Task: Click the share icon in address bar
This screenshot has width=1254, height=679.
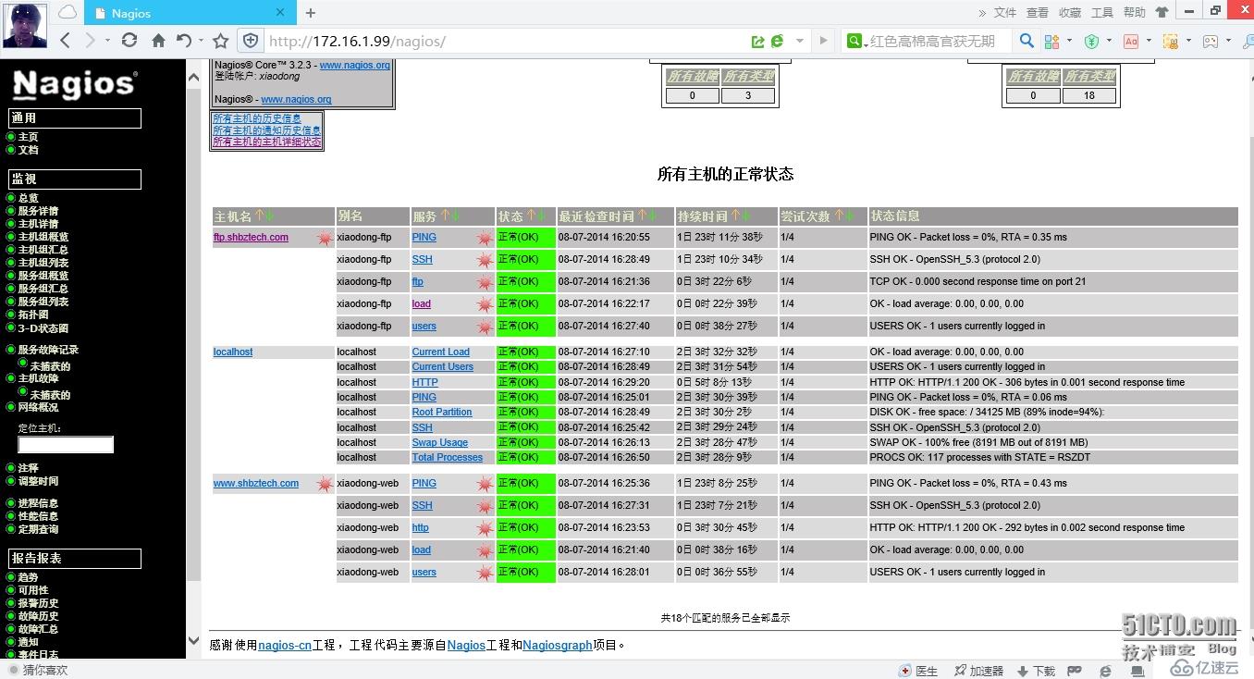Action: 758,41
